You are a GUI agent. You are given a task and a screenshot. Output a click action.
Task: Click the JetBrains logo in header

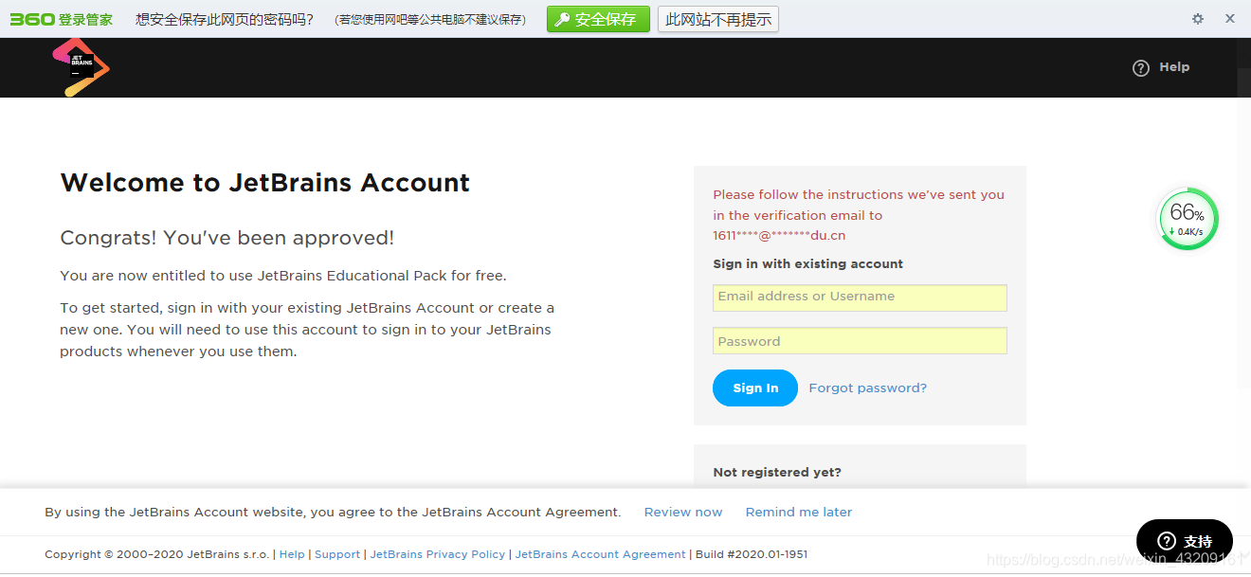coord(81,67)
